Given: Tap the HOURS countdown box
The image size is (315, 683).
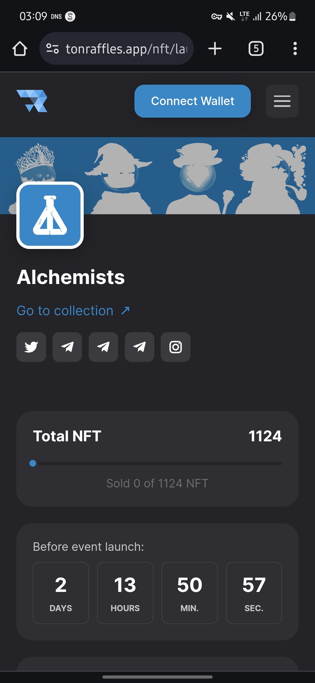Looking at the screenshot, I should [x=125, y=593].
